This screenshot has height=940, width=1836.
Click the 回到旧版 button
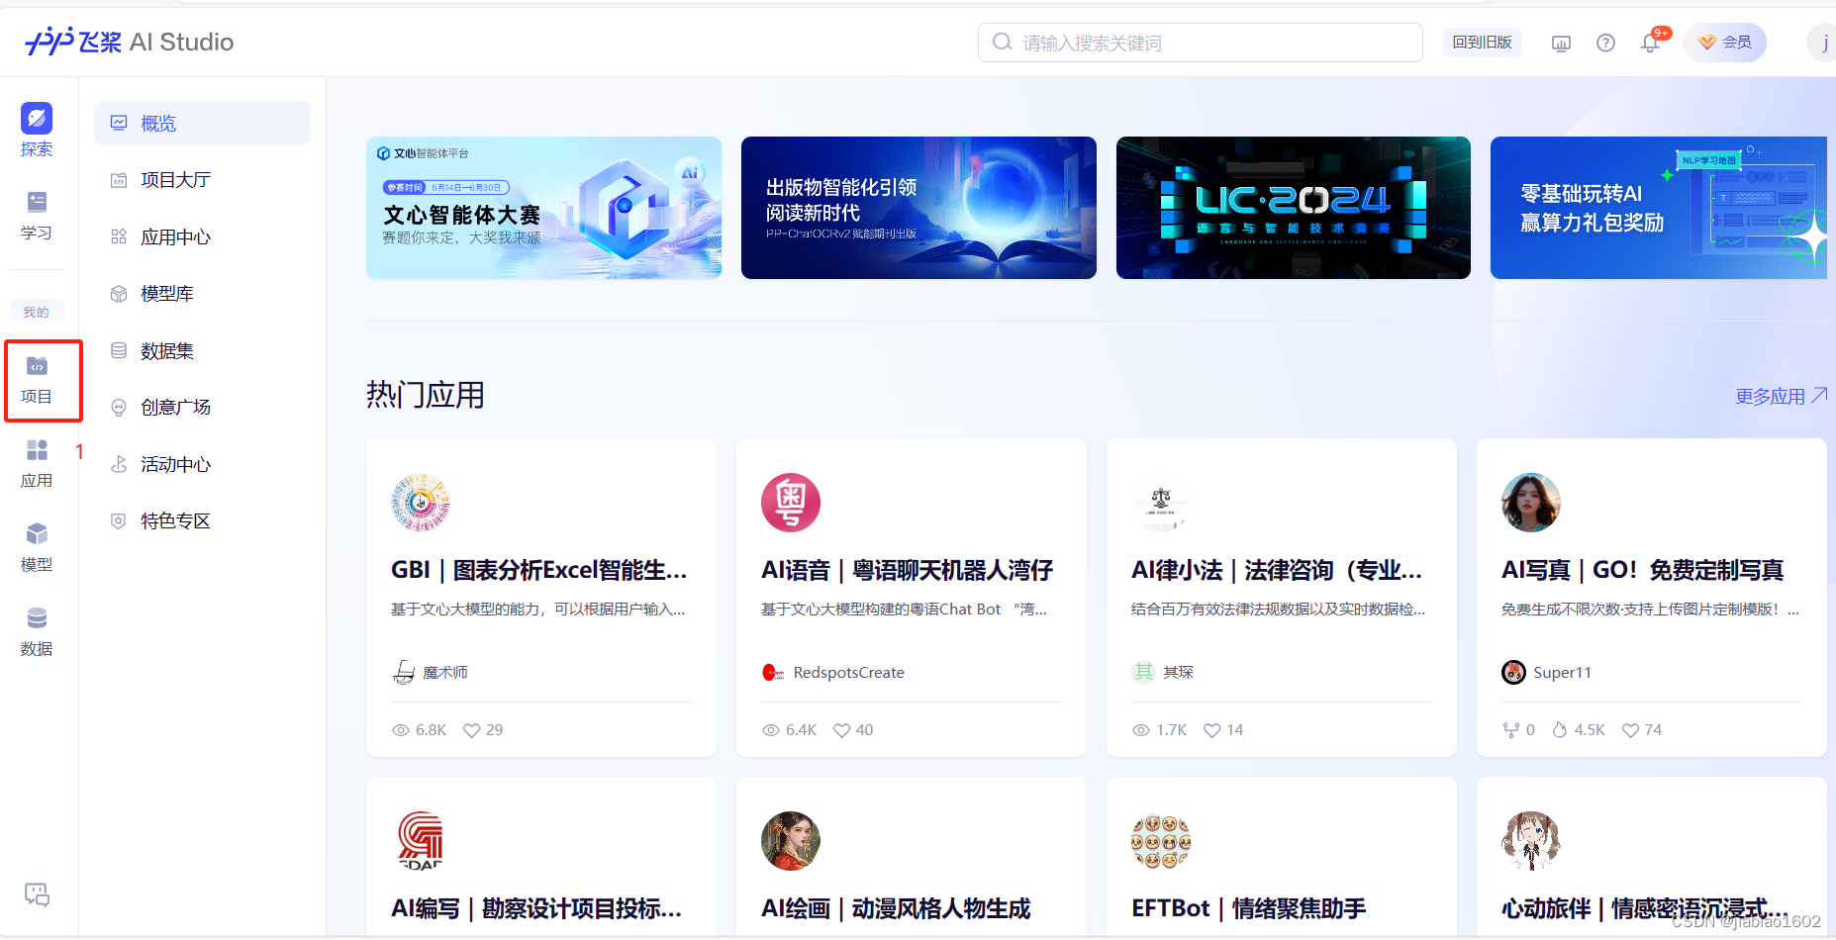(1482, 43)
